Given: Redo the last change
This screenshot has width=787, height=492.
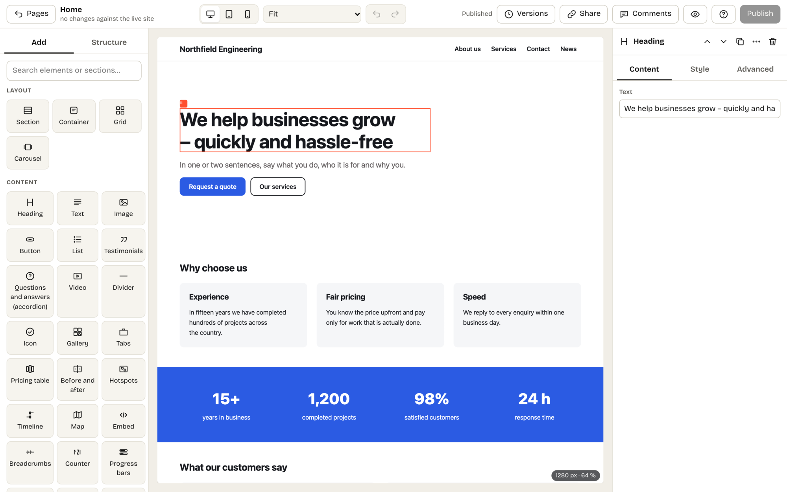Looking at the screenshot, I should point(395,14).
